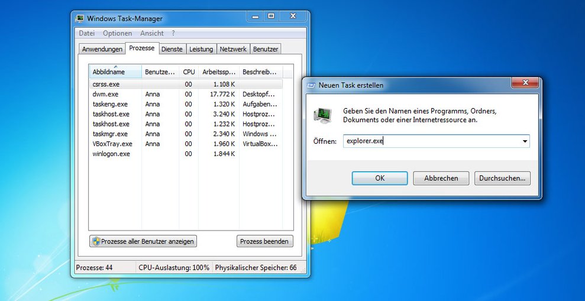This screenshot has height=301, width=585.
Task: Sort by the Arbeitsspeicher column header
Action: (219, 72)
